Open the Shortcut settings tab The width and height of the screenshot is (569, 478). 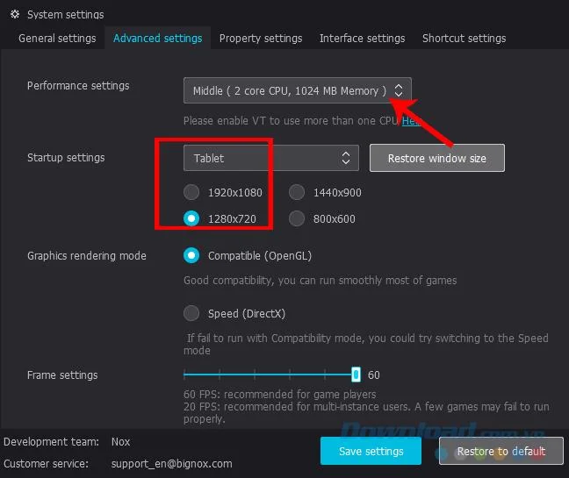[464, 38]
